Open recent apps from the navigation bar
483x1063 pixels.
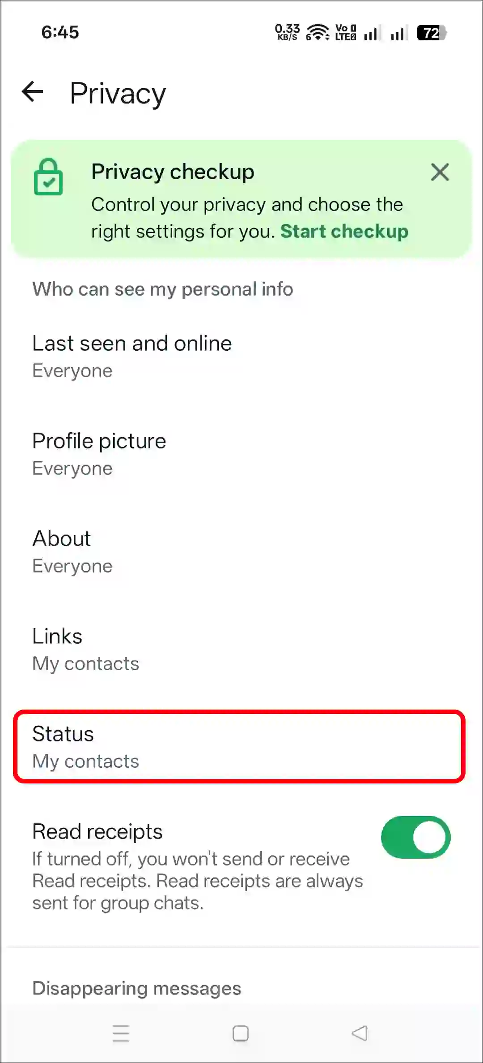click(121, 1033)
